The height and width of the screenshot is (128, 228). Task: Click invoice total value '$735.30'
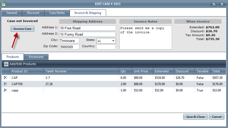(213, 39)
